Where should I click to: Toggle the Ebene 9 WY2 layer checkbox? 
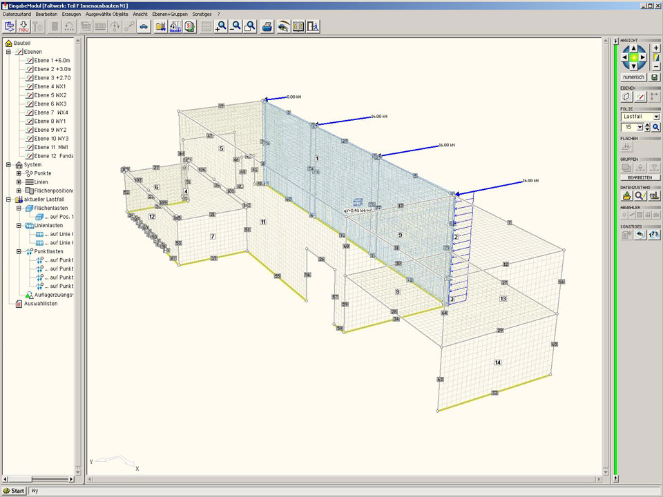click(x=30, y=130)
